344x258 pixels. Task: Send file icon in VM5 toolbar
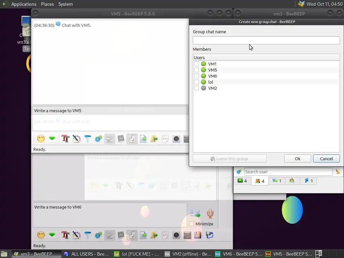pos(143,139)
